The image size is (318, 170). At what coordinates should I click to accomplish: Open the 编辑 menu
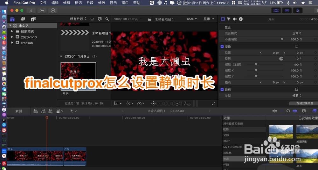[x=55, y=3]
